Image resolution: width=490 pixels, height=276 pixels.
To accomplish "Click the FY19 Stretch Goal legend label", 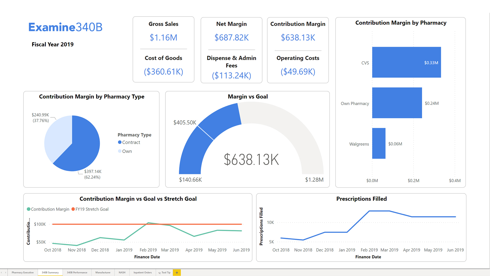I will tap(92, 209).
